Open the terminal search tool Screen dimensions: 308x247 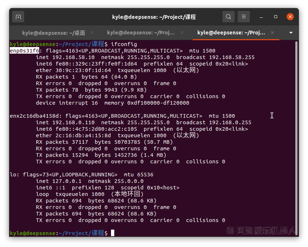pyautogui.click(x=228, y=17)
